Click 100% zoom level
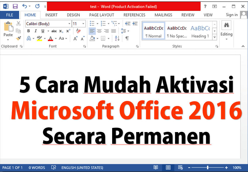Image resolution: width=248 pixels, height=172 pixels. (237, 168)
